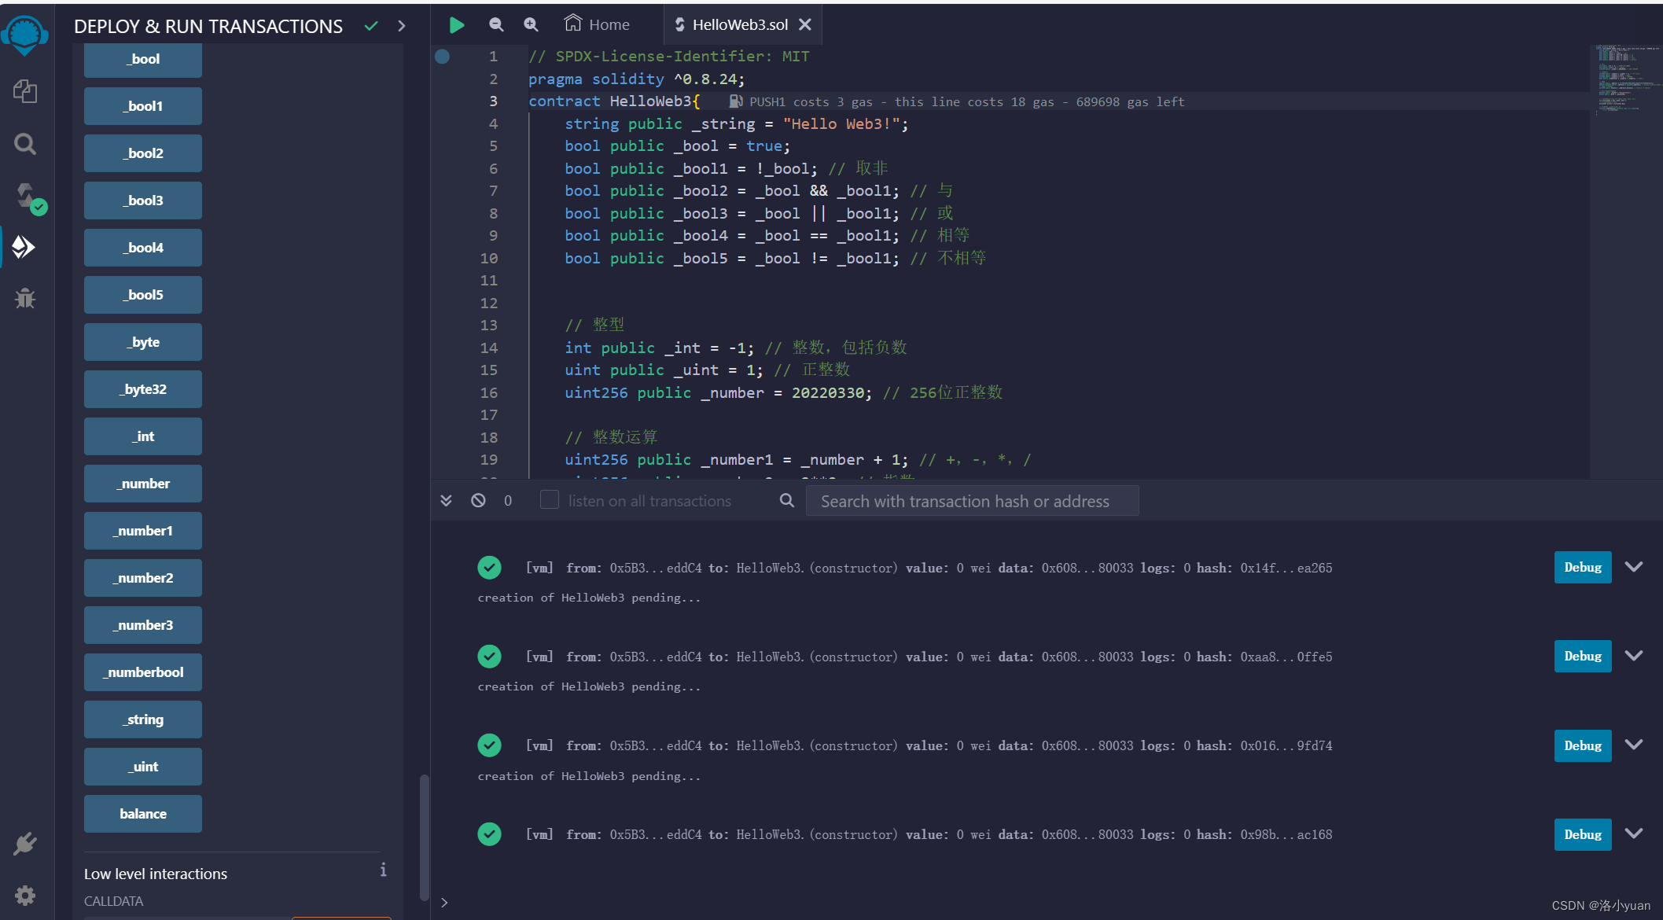Call the _string getter button
Viewport: 1663px width, 920px height.
point(143,719)
